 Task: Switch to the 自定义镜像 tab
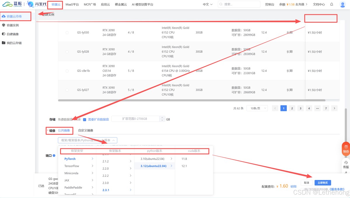pyautogui.click(x=86, y=130)
